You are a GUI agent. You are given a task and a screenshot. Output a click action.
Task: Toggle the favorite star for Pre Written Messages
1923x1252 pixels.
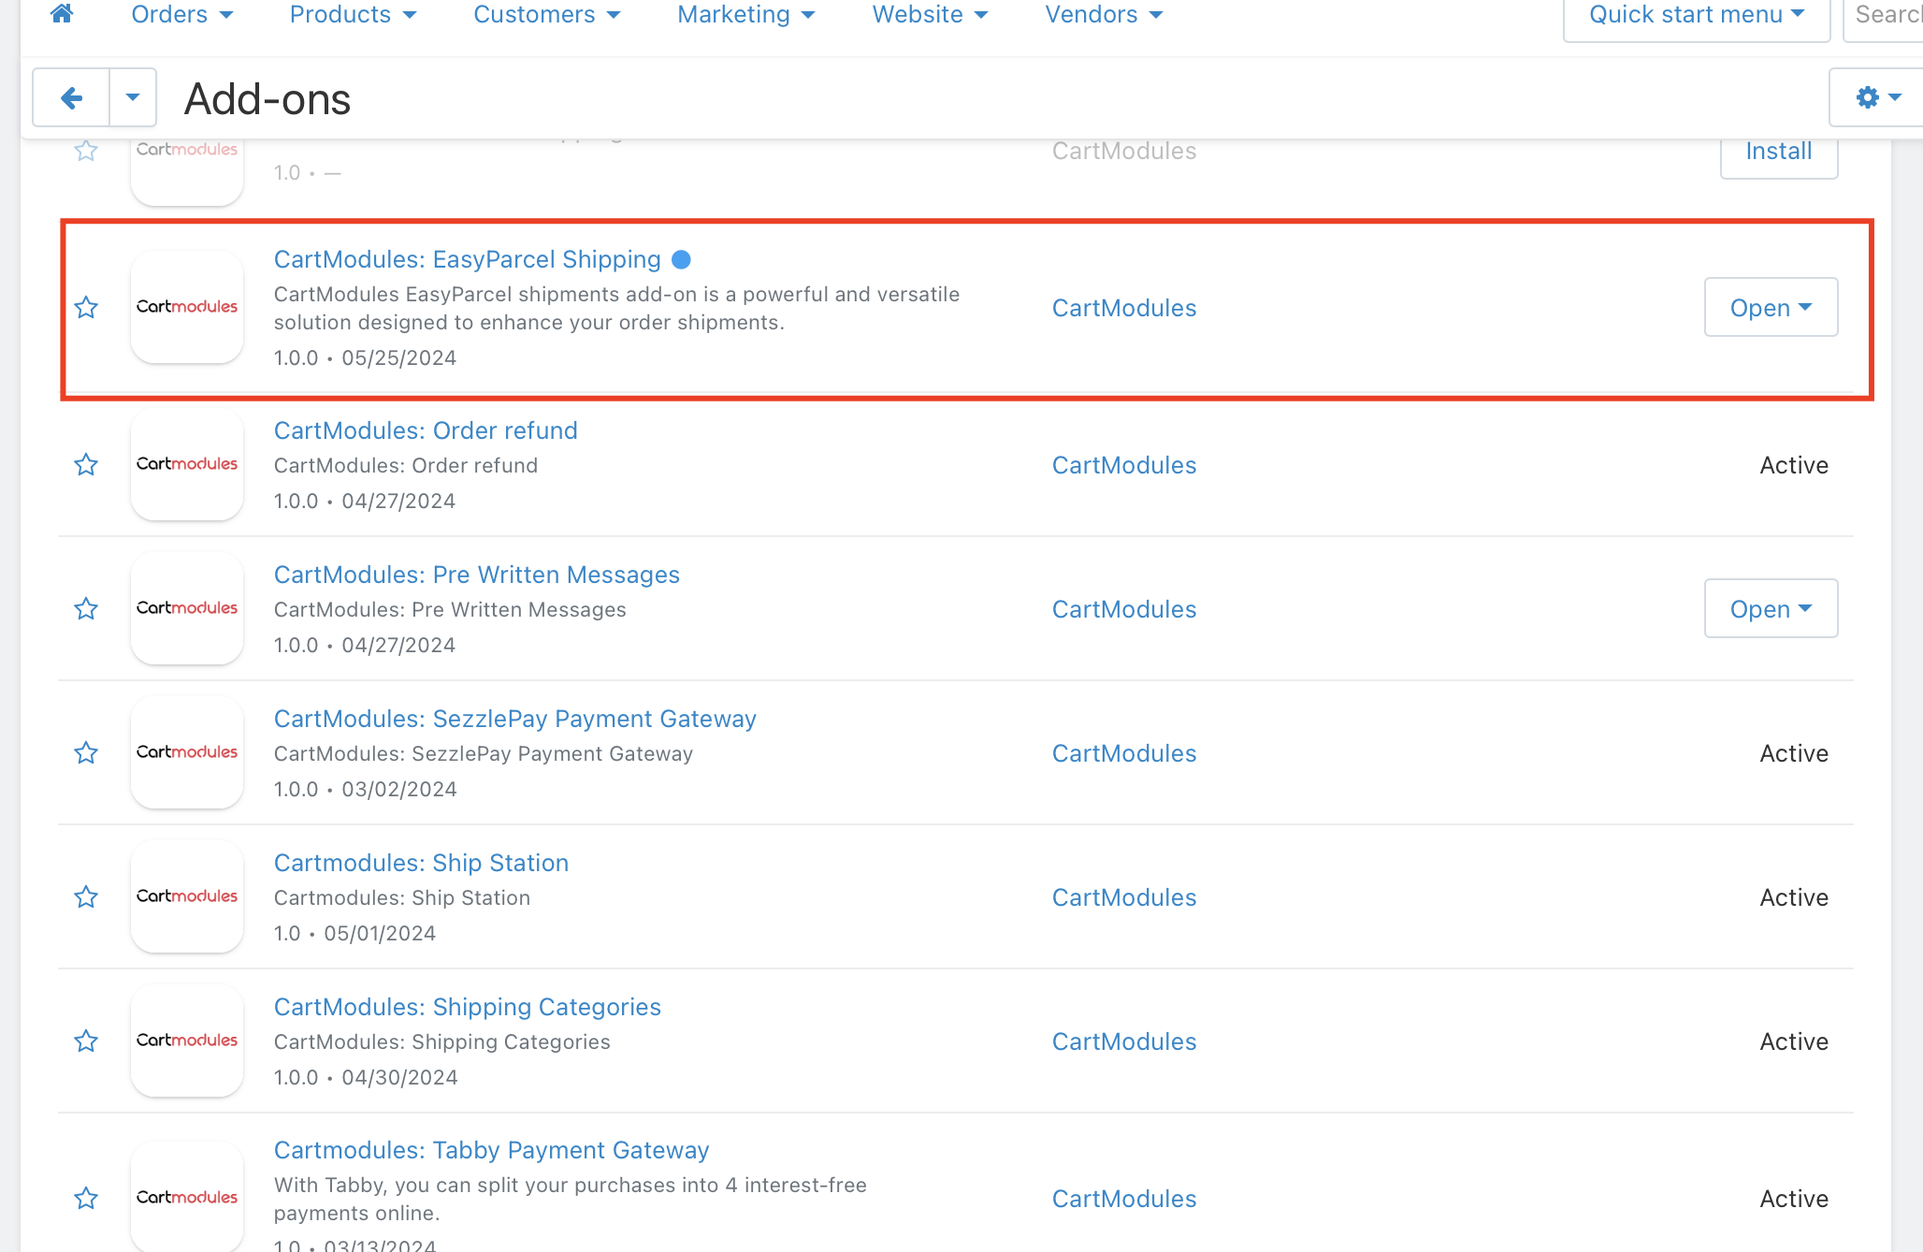click(86, 607)
